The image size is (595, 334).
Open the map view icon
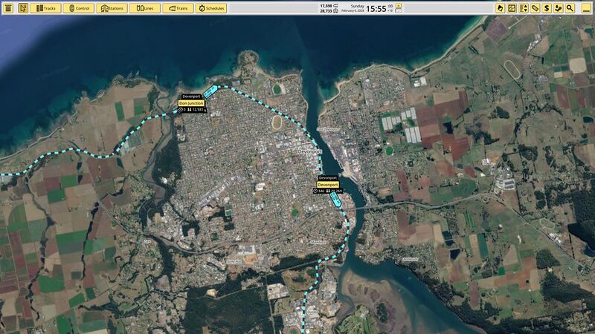click(512, 8)
